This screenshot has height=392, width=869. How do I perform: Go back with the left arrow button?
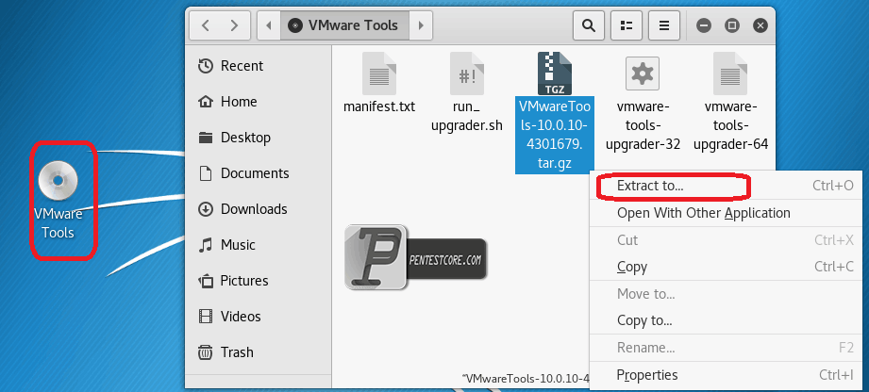point(205,25)
